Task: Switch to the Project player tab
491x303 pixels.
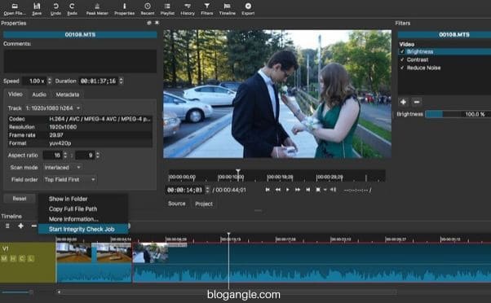Action: tap(204, 204)
